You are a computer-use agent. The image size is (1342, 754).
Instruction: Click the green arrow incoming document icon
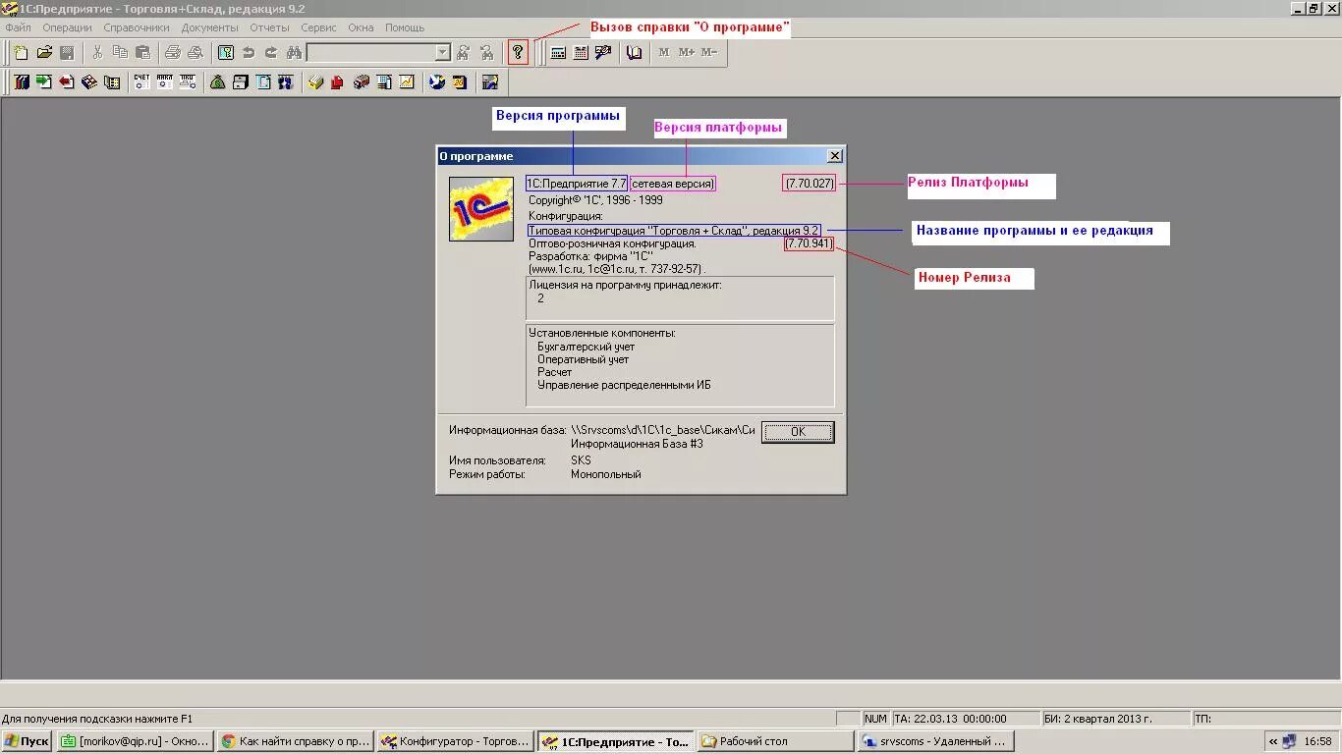[44, 82]
